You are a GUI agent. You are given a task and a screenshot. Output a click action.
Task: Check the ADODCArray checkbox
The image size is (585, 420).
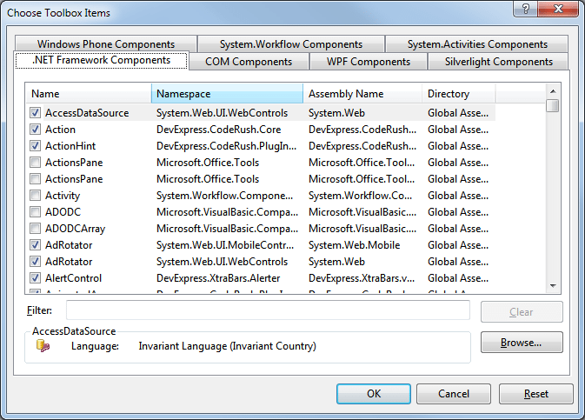pyautogui.click(x=35, y=228)
